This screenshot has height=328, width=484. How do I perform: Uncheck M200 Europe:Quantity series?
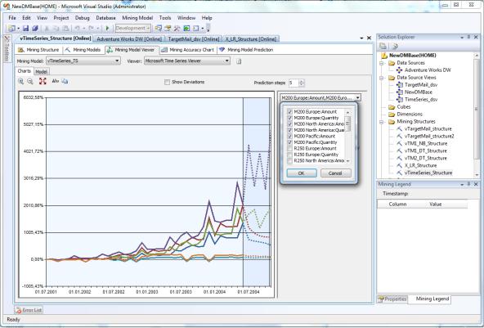[x=290, y=118]
